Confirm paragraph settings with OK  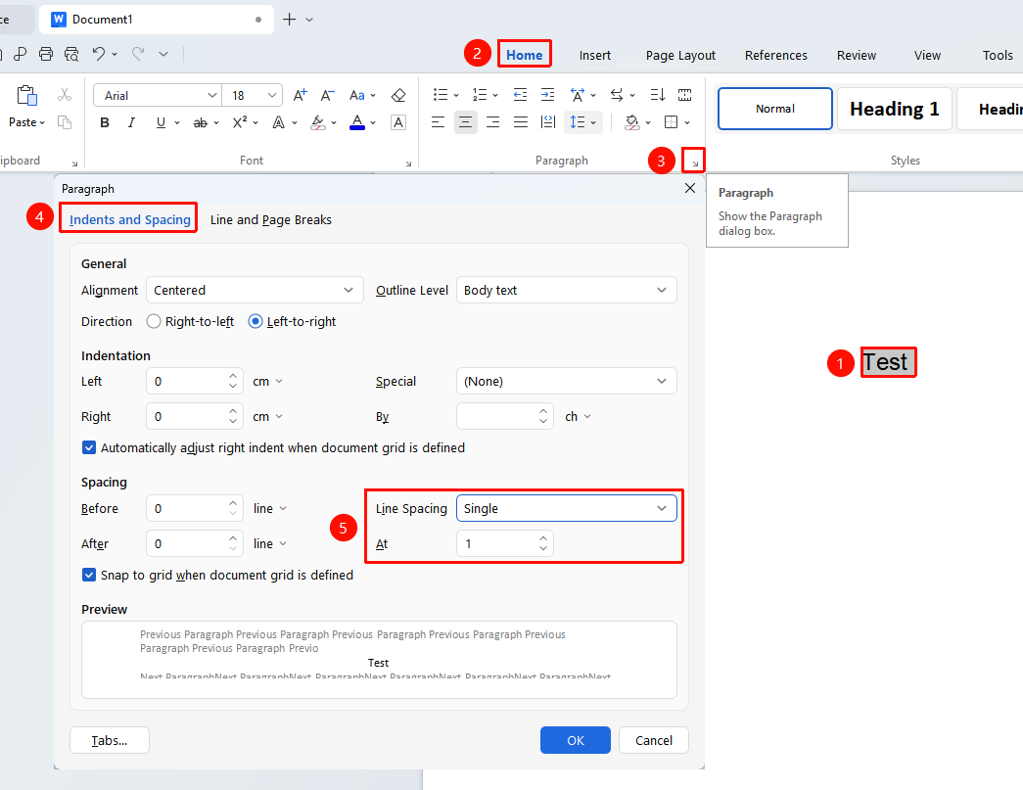click(x=576, y=740)
